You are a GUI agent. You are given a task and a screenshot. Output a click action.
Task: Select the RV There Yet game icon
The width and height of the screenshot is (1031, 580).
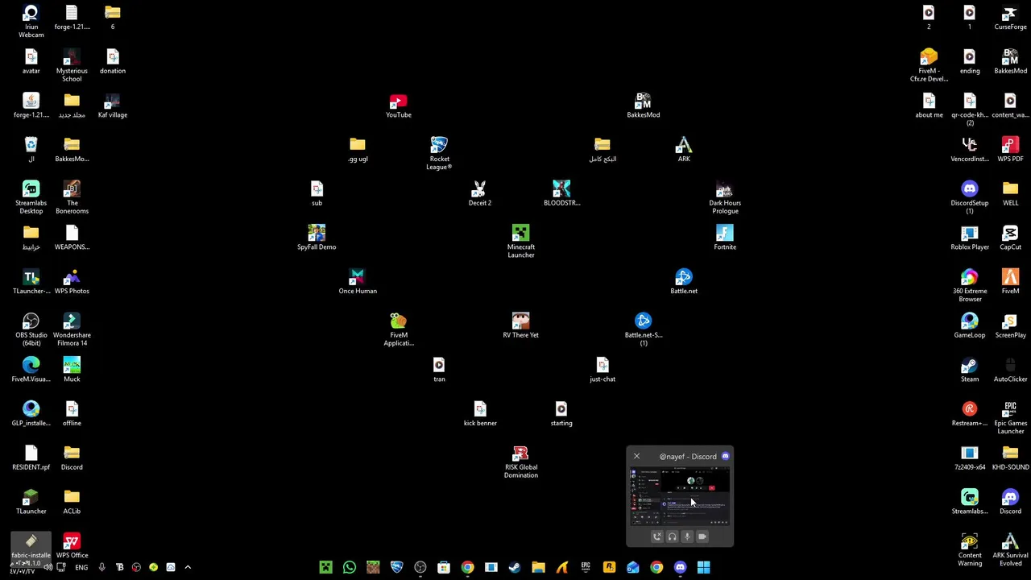pos(520,325)
